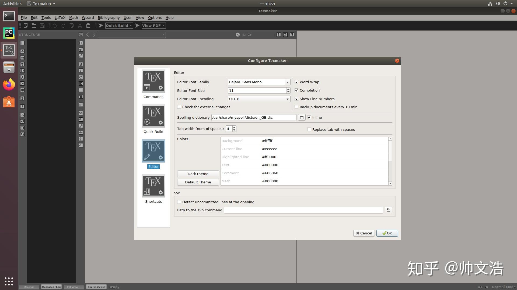Open the empty document selector dropdown
Viewport: 517px width, 290px height.
click(132, 35)
